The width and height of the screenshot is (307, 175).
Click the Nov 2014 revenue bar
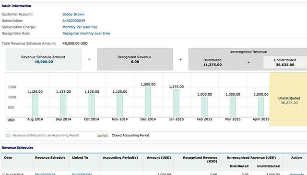[x=119, y=106]
